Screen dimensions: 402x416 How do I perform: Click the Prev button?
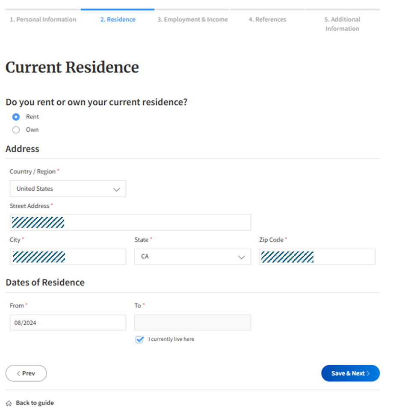click(26, 373)
